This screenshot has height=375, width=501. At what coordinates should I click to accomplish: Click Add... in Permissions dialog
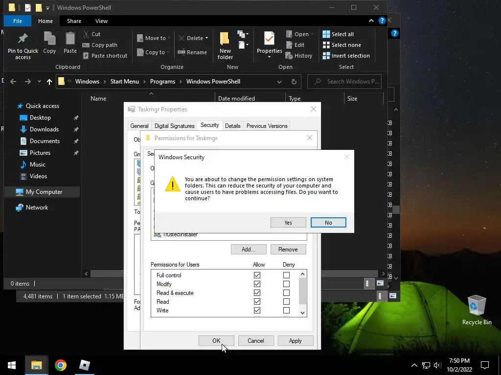249,250
